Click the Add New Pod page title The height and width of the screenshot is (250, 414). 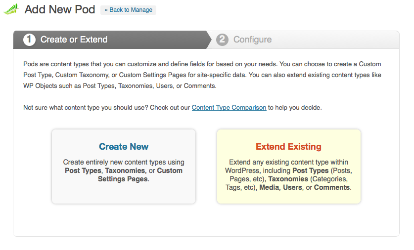(60, 9)
